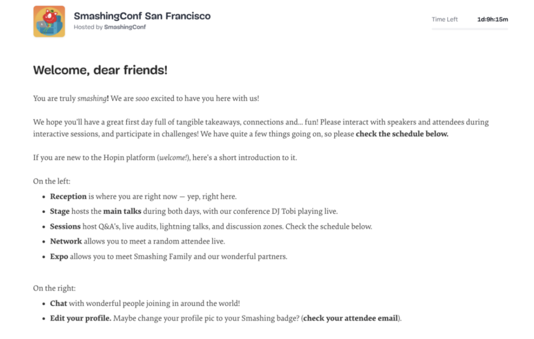Click the bold Sessions list item
This screenshot has width=534, height=339.
coord(65,226)
